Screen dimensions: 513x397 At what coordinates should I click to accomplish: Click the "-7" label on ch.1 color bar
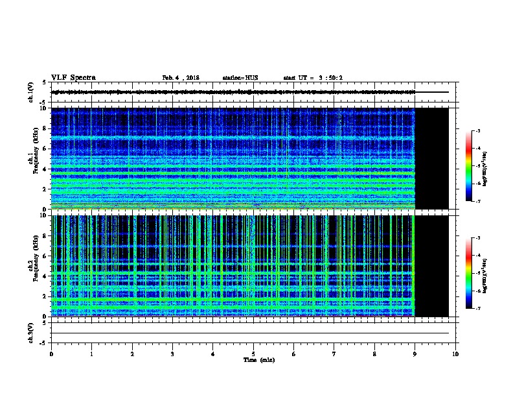(x=478, y=201)
